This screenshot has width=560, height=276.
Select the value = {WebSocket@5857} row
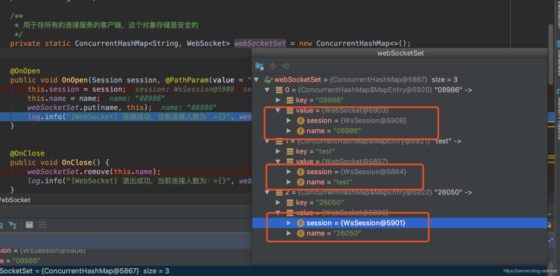(x=399, y=162)
